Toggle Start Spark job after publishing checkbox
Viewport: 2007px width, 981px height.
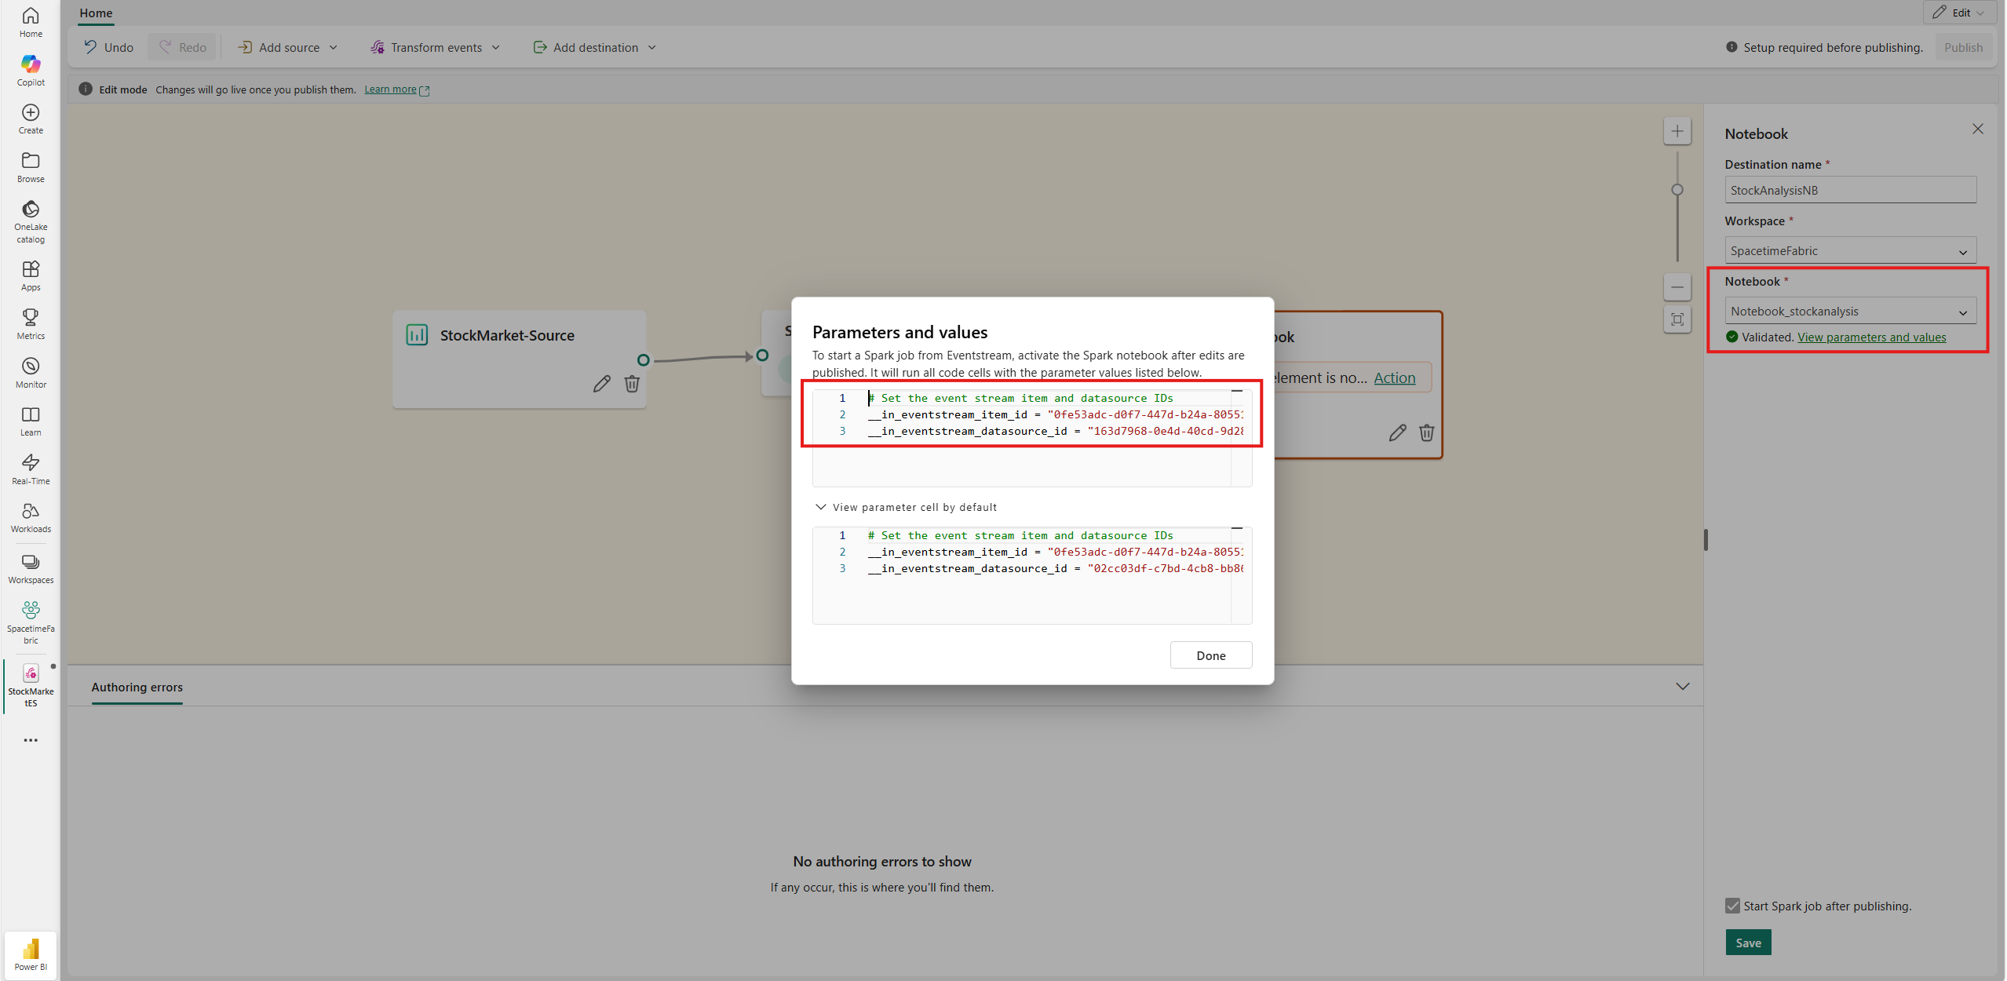tap(1732, 906)
